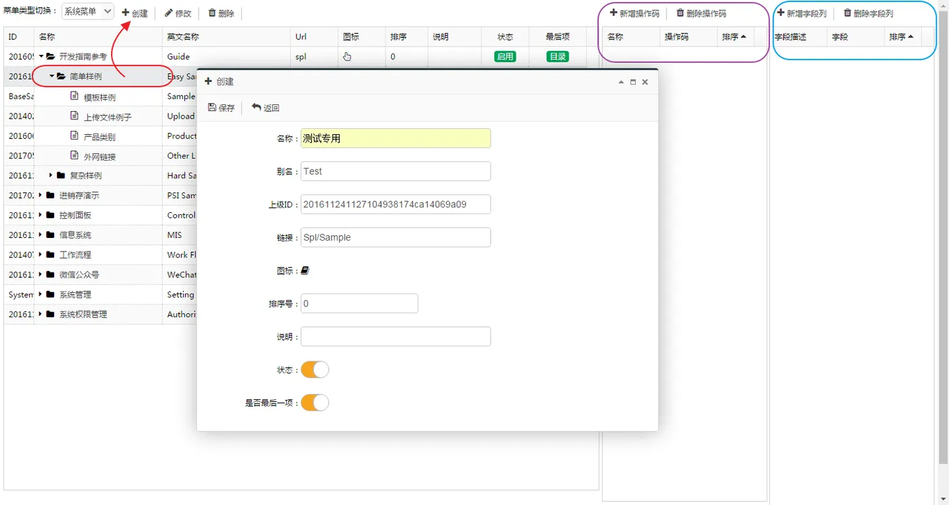Toggle the 状态 switch in dialog
The image size is (949, 505).
(315, 369)
